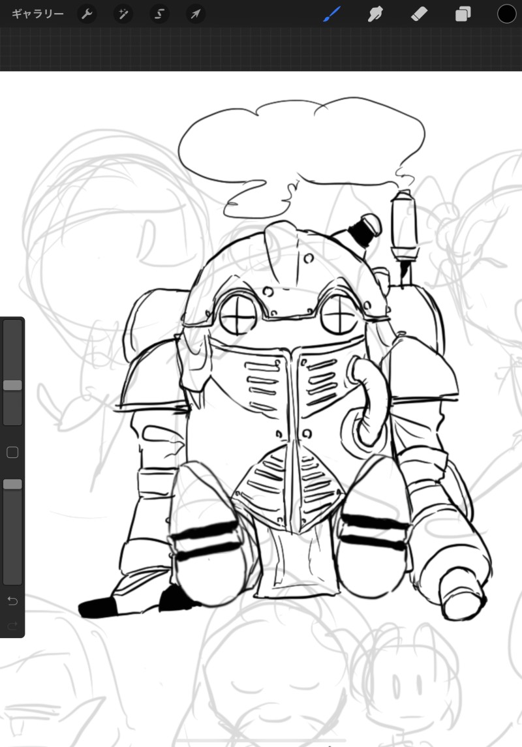
Task: Select the Eraser tool
Action: pyautogui.click(x=419, y=14)
